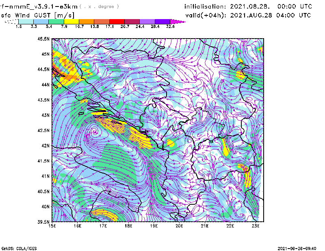Click the '( . x . degree )' text
325x251 pixels.
click(x=99, y=6)
